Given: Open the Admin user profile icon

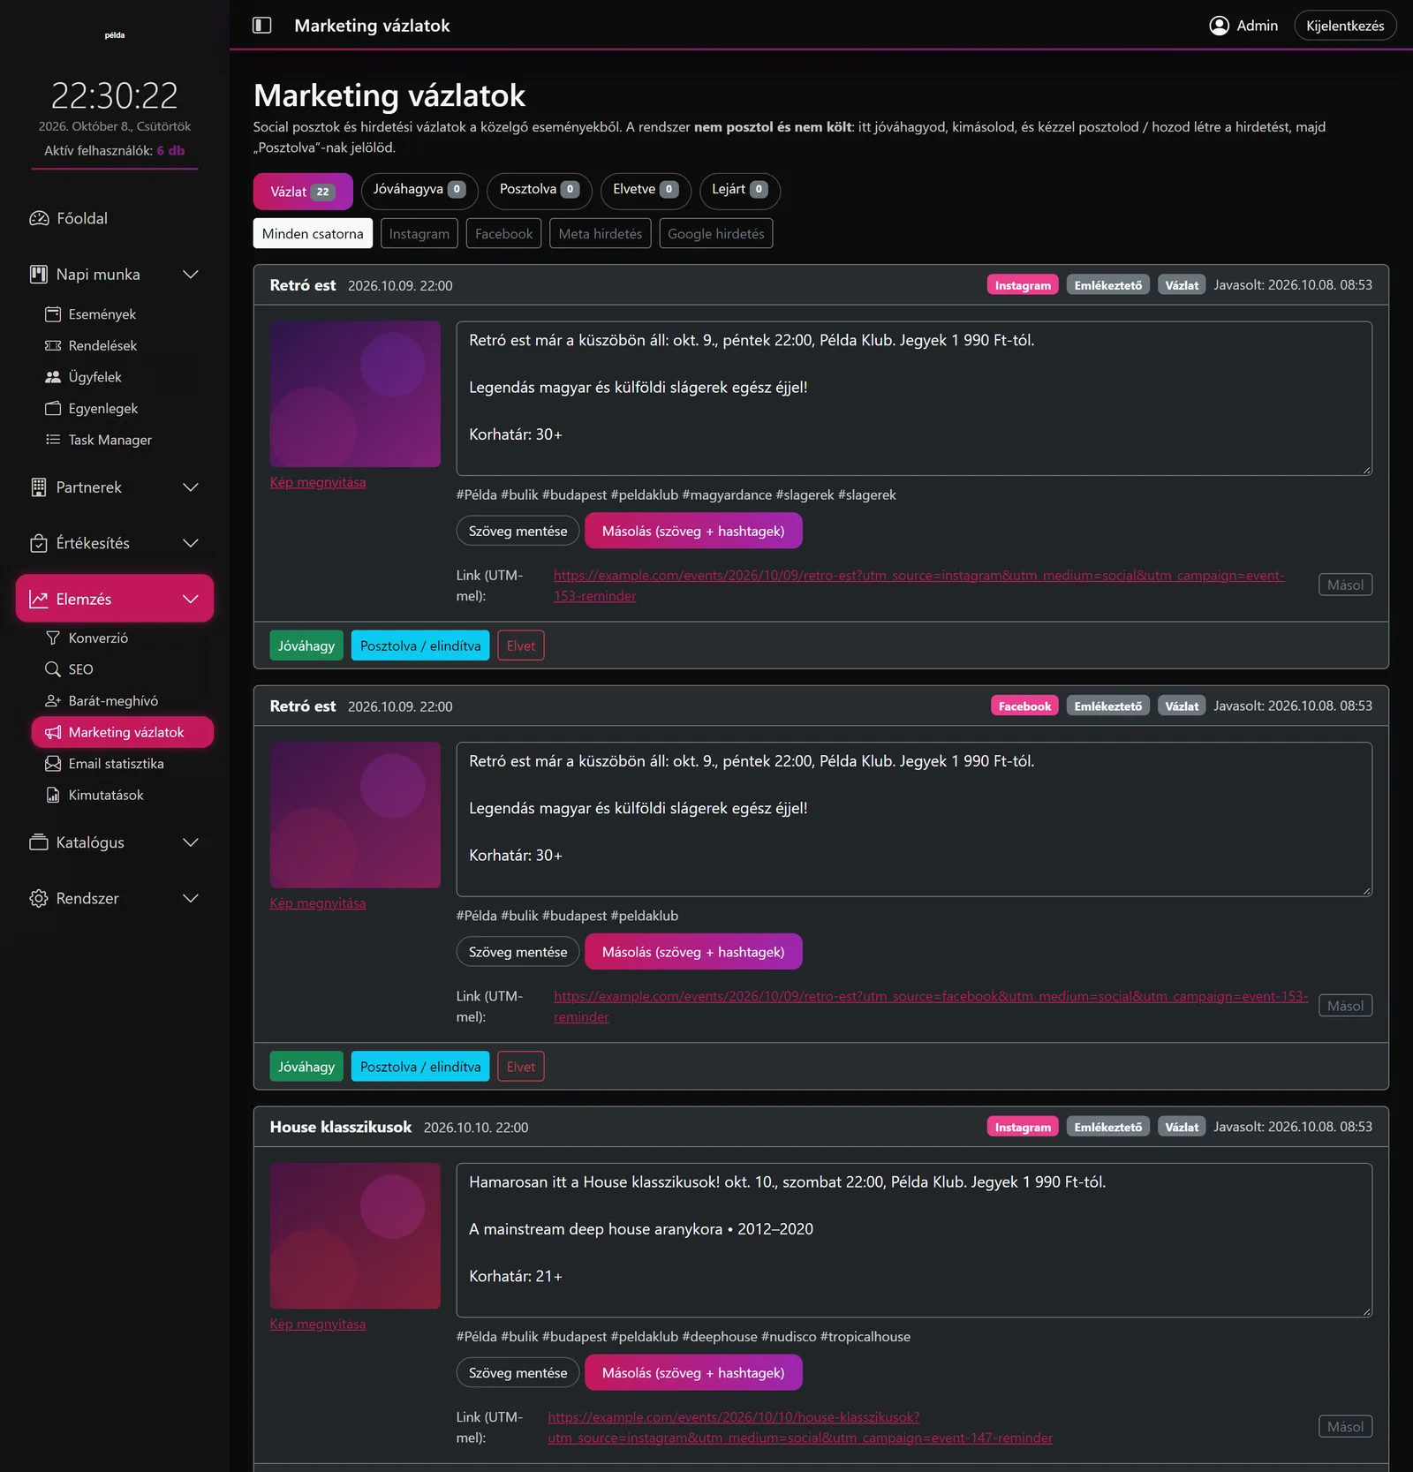Looking at the screenshot, I should click(1219, 26).
